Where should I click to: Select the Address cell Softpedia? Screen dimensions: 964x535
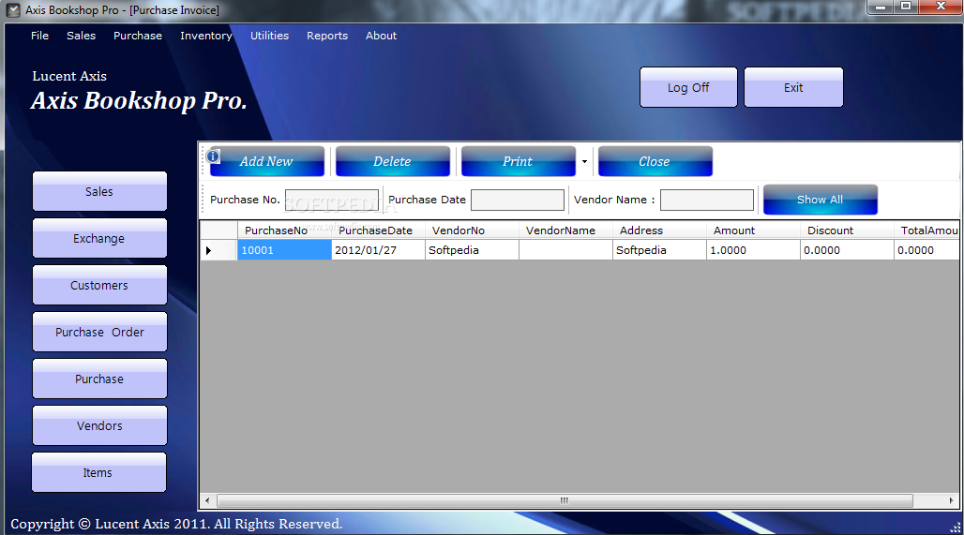[659, 250]
